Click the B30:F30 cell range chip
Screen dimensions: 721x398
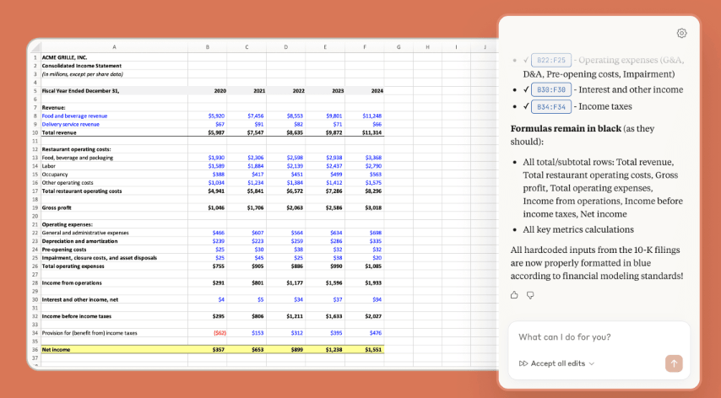550,89
